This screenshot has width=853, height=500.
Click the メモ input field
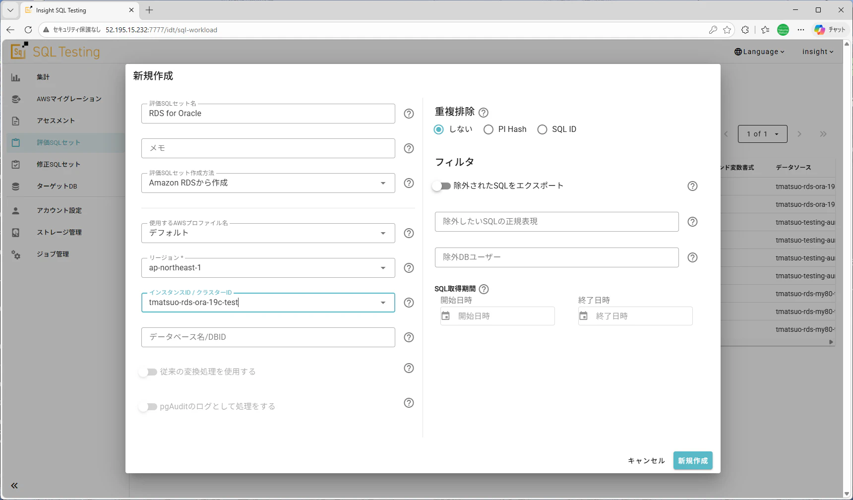268,148
